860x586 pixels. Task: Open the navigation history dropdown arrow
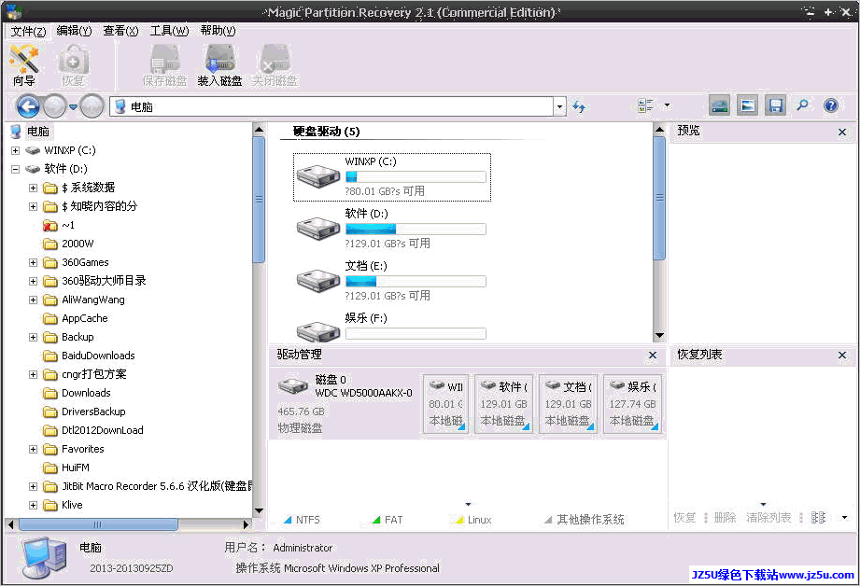tap(73, 106)
